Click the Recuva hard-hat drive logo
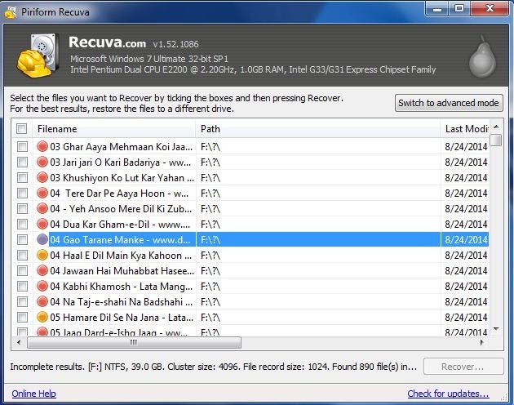 pyautogui.click(x=38, y=56)
